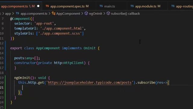This screenshot has height=109, width=193.
Task: Click TS file icon on app.module.ts tab
Action: (132, 6)
